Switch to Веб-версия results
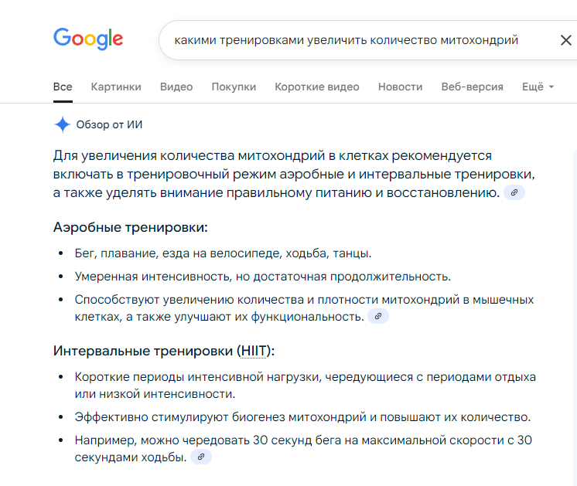The height and width of the screenshot is (486, 577). [472, 87]
